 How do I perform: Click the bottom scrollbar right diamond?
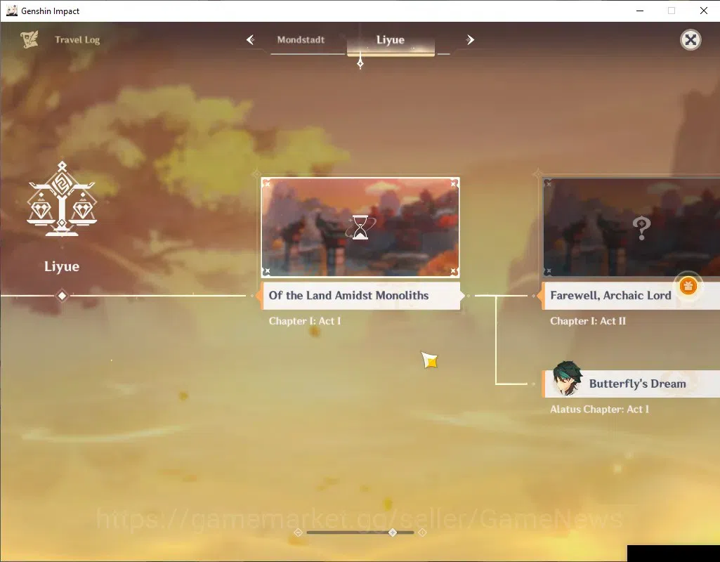422,532
